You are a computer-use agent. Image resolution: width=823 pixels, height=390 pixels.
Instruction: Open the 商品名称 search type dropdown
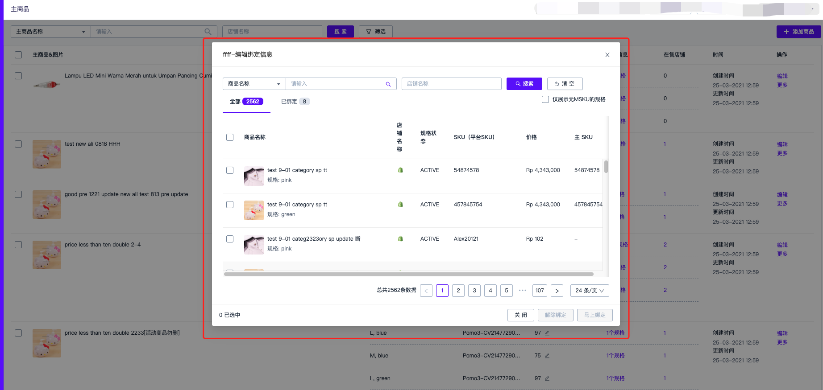[254, 84]
